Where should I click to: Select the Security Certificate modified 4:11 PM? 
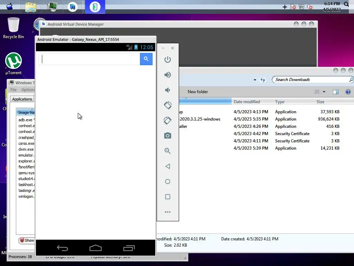(260, 141)
